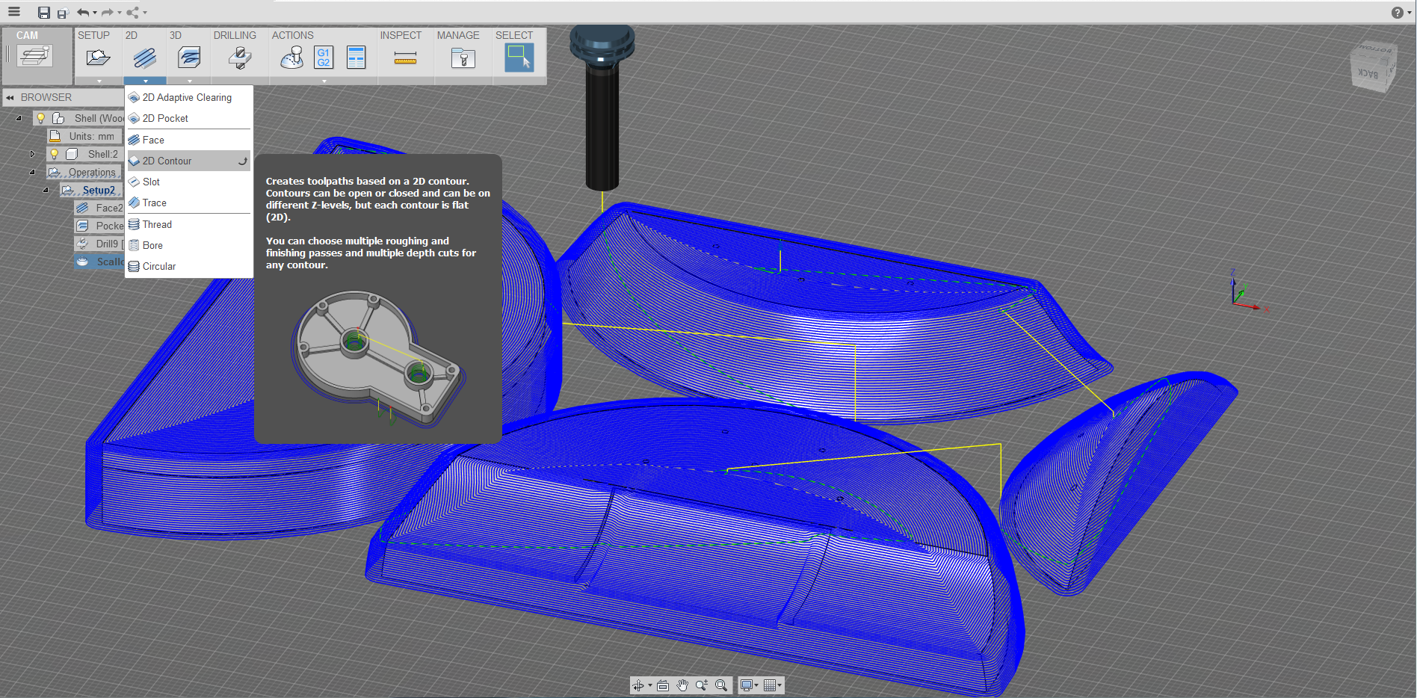The width and height of the screenshot is (1417, 698).
Task: Click the Drilling tool icon
Action: click(239, 58)
